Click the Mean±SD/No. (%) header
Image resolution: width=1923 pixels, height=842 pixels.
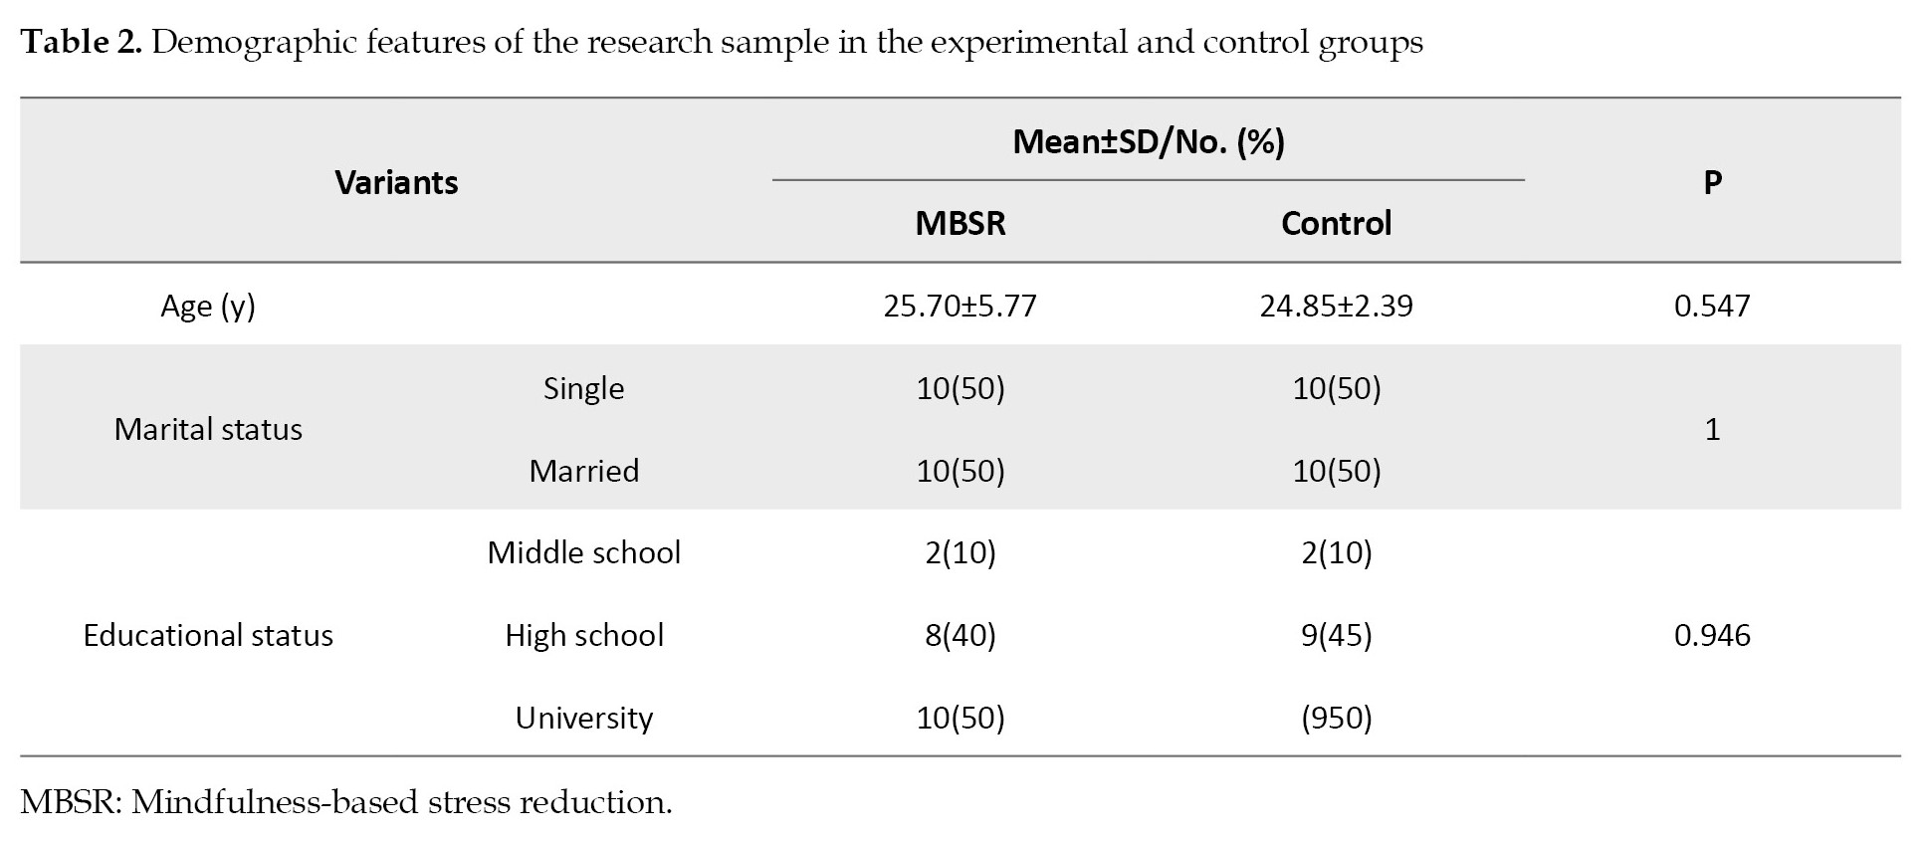1148,142
